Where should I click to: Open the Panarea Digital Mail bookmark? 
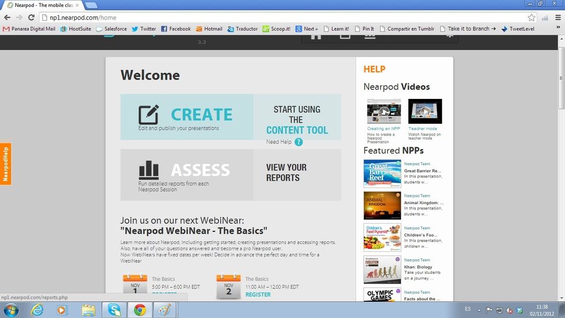coord(29,29)
